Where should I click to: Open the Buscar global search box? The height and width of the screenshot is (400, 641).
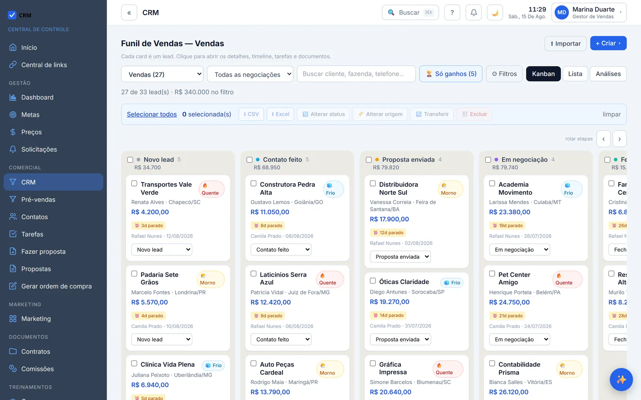(410, 13)
